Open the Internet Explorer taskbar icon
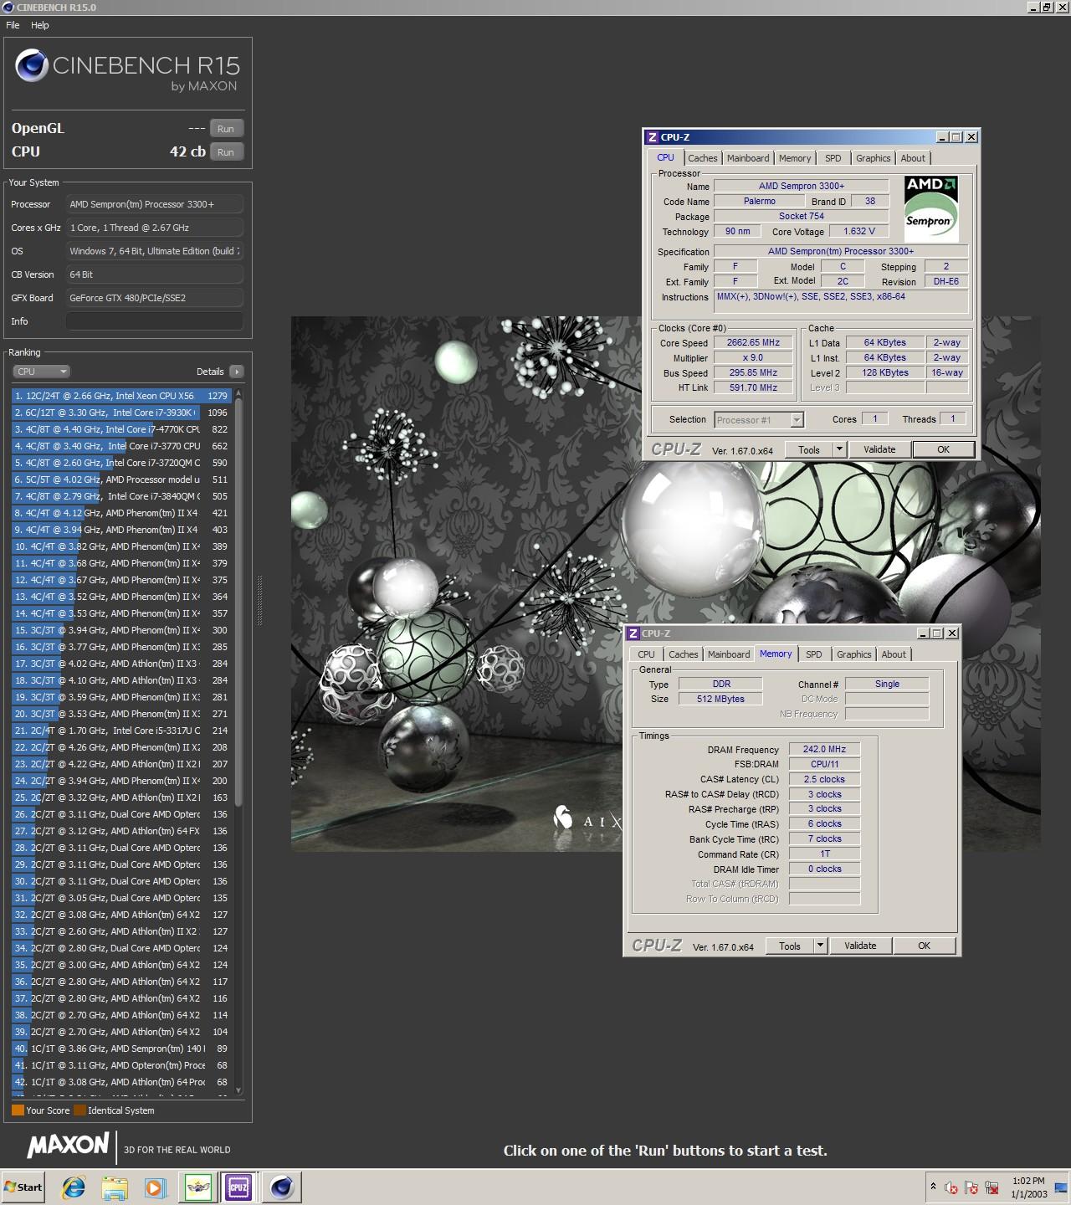Viewport: 1071px width, 1205px height. pos(74,1187)
